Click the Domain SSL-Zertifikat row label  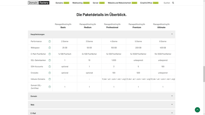[x=36, y=87]
